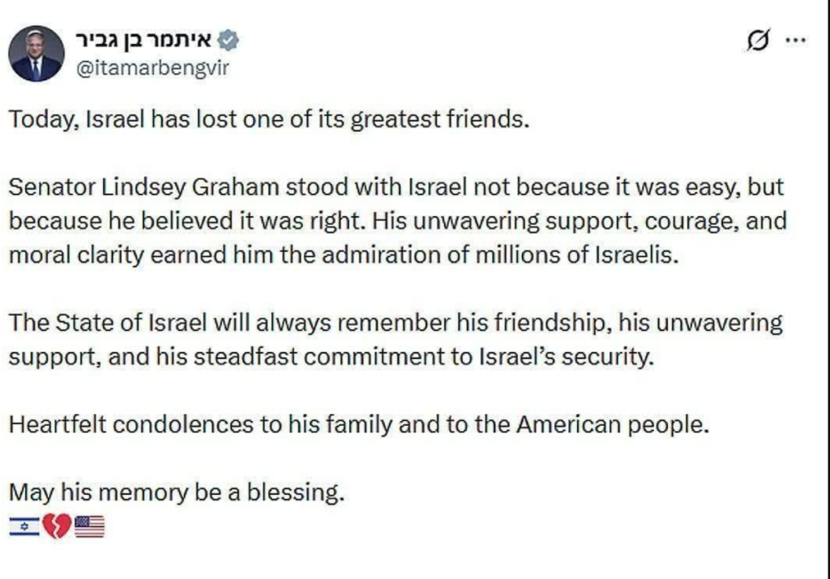Screen dimensions: 830x579
Task: Open the profile avatar photo
Action: pos(36,53)
